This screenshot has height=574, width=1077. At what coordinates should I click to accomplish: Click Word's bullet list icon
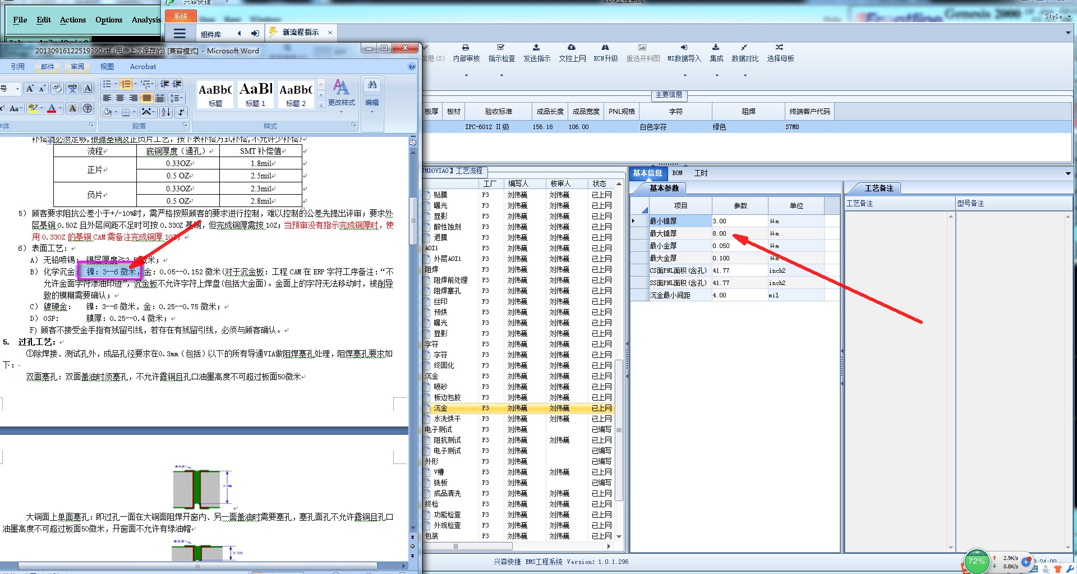pos(107,84)
